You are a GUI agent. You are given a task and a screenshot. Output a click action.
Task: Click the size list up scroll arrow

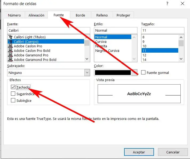(181, 37)
